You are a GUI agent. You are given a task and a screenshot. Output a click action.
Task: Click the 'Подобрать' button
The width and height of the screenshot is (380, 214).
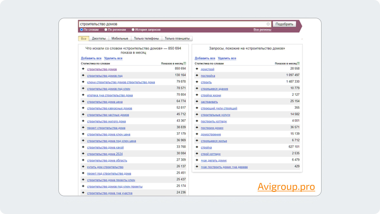pos(284,24)
